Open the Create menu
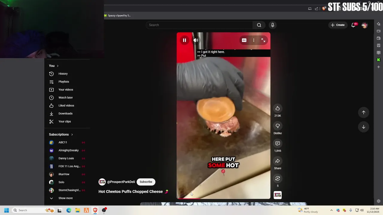Image resolution: width=383 pixels, height=215 pixels. [338, 25]
